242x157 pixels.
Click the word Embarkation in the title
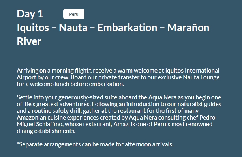[x=127, y=28]
